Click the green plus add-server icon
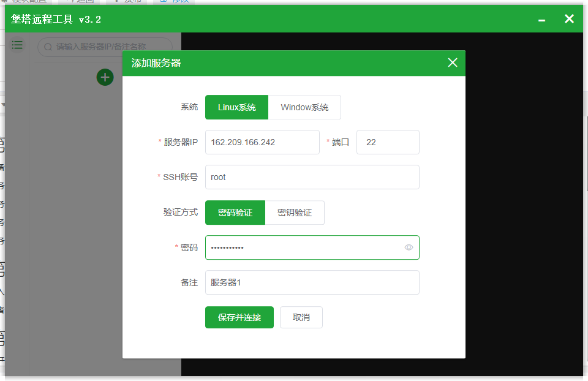This screenshot has width=588, height=381. pos(105,77)
